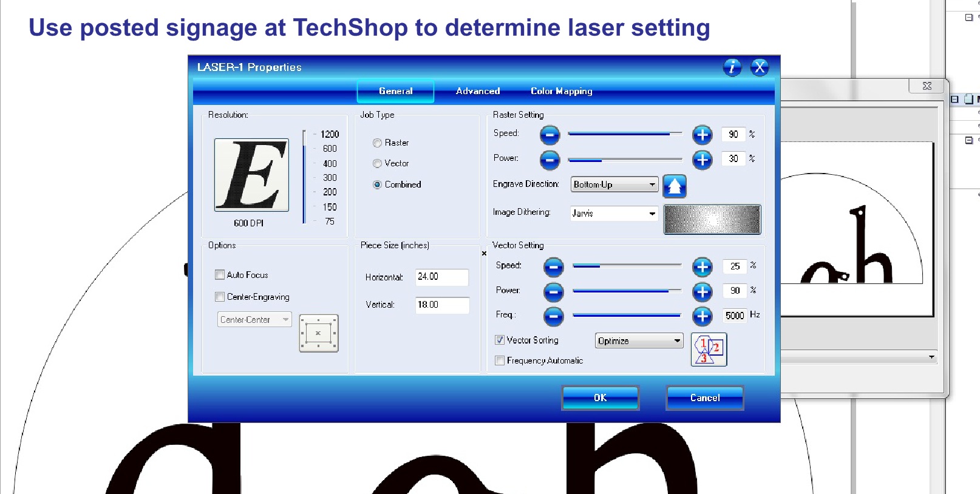The width and height of the screenshot is (980, 494).
Task: Click the vector frequency slider track
Action: tap(627, 315)
